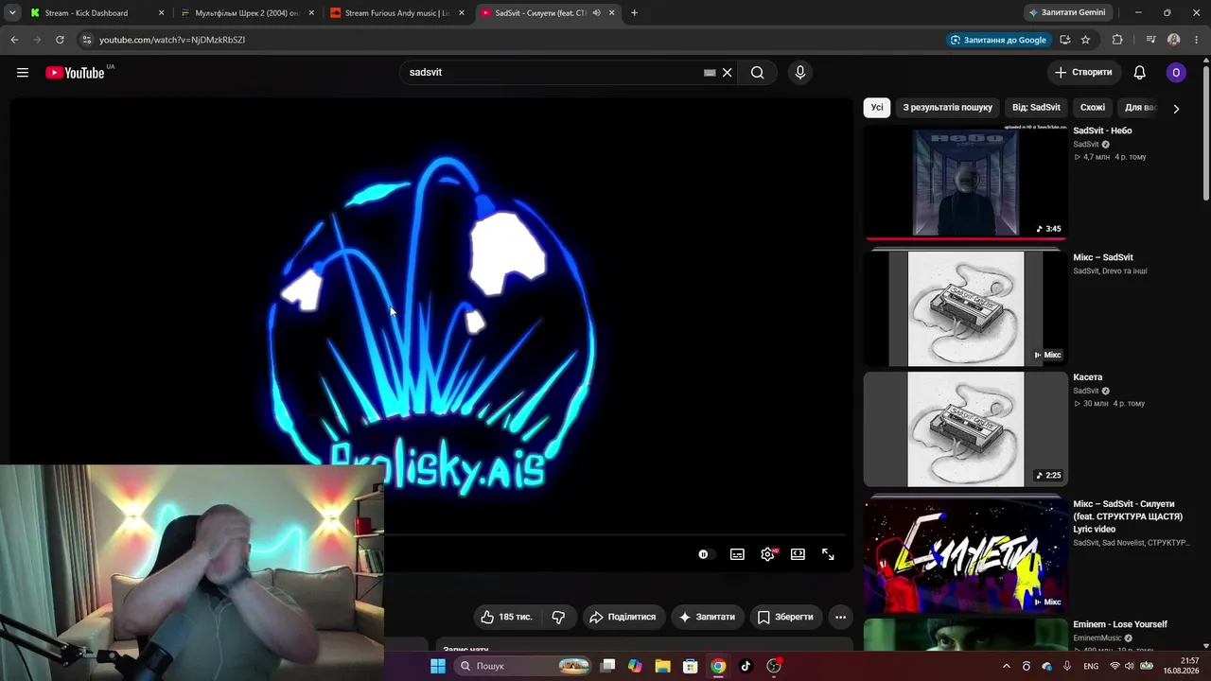Toggle subtitles in the video player
Viewport: 1211px width, 681px height.
737,554
